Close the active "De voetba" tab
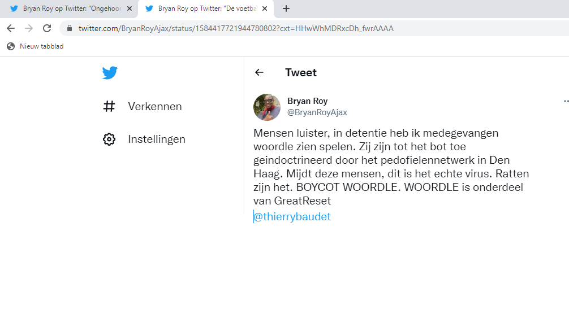This screenshot has width=569, height=318. 265,8
